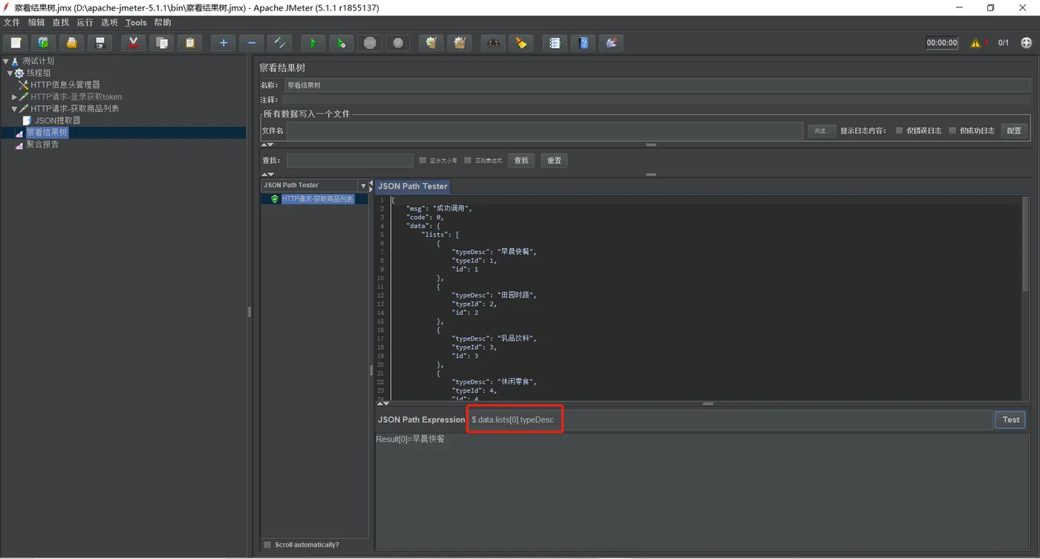Viewport: 1040px width, 559px height.
Task: Expand the HTTP请求-登录获取token node
Action: (14, 97)
